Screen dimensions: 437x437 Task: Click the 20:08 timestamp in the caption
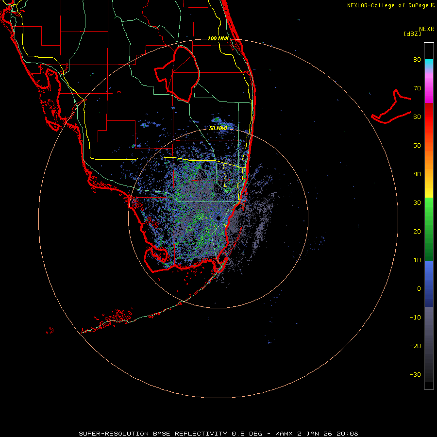[347, 434]
